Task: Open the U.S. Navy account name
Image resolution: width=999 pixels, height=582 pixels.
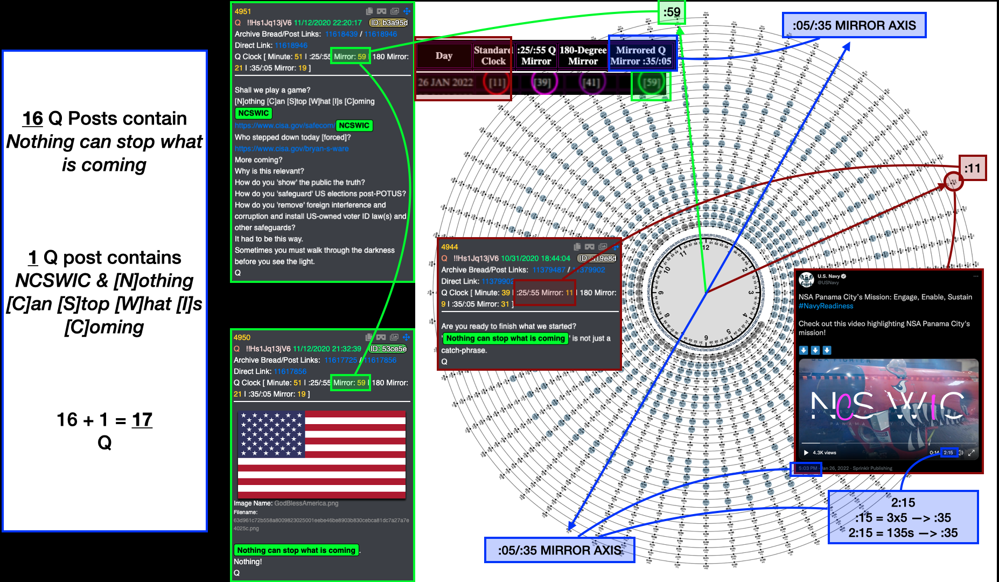Action: (x=829, y=276)
